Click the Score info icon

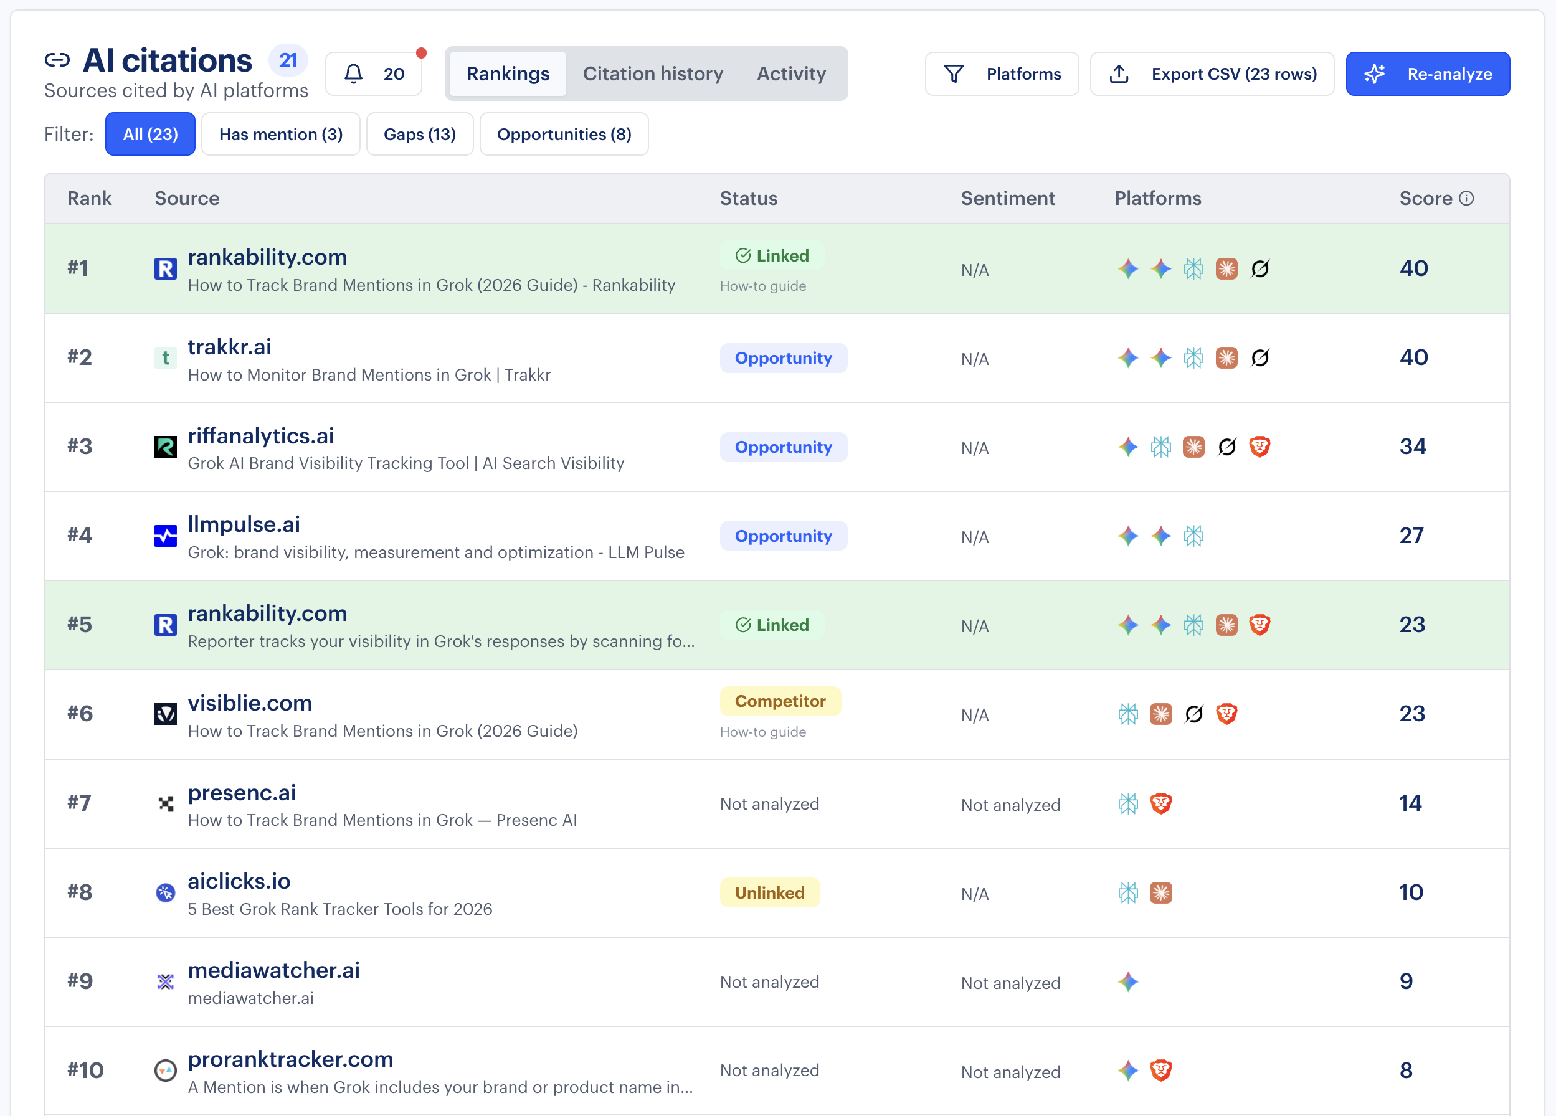click(1467, 198)
